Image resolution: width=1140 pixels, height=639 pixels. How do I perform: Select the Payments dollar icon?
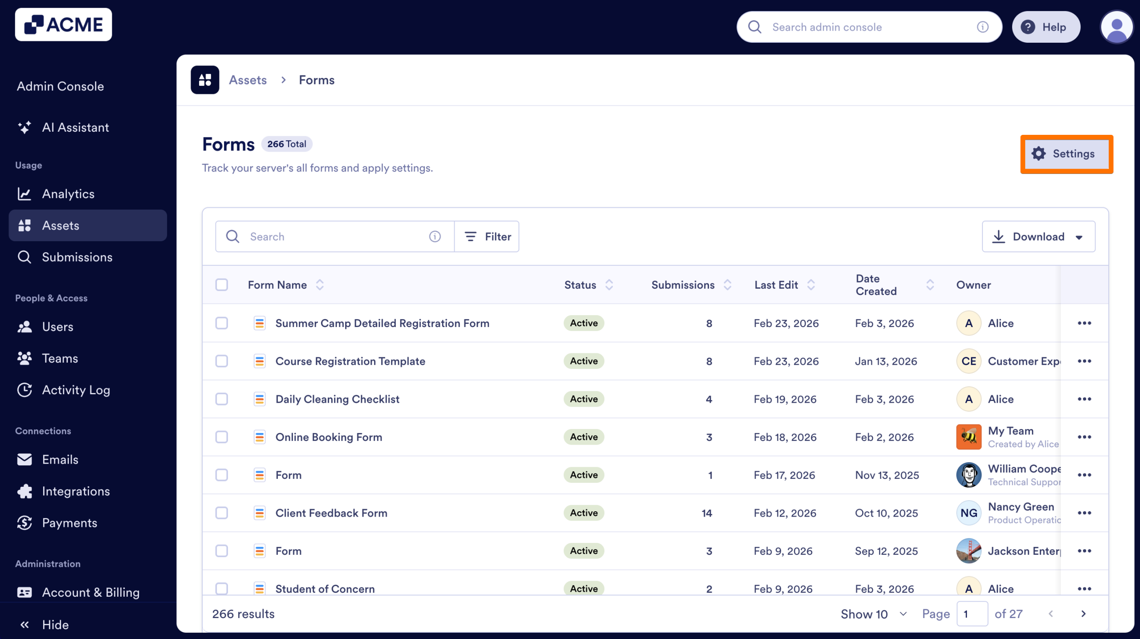coord(24,522)
